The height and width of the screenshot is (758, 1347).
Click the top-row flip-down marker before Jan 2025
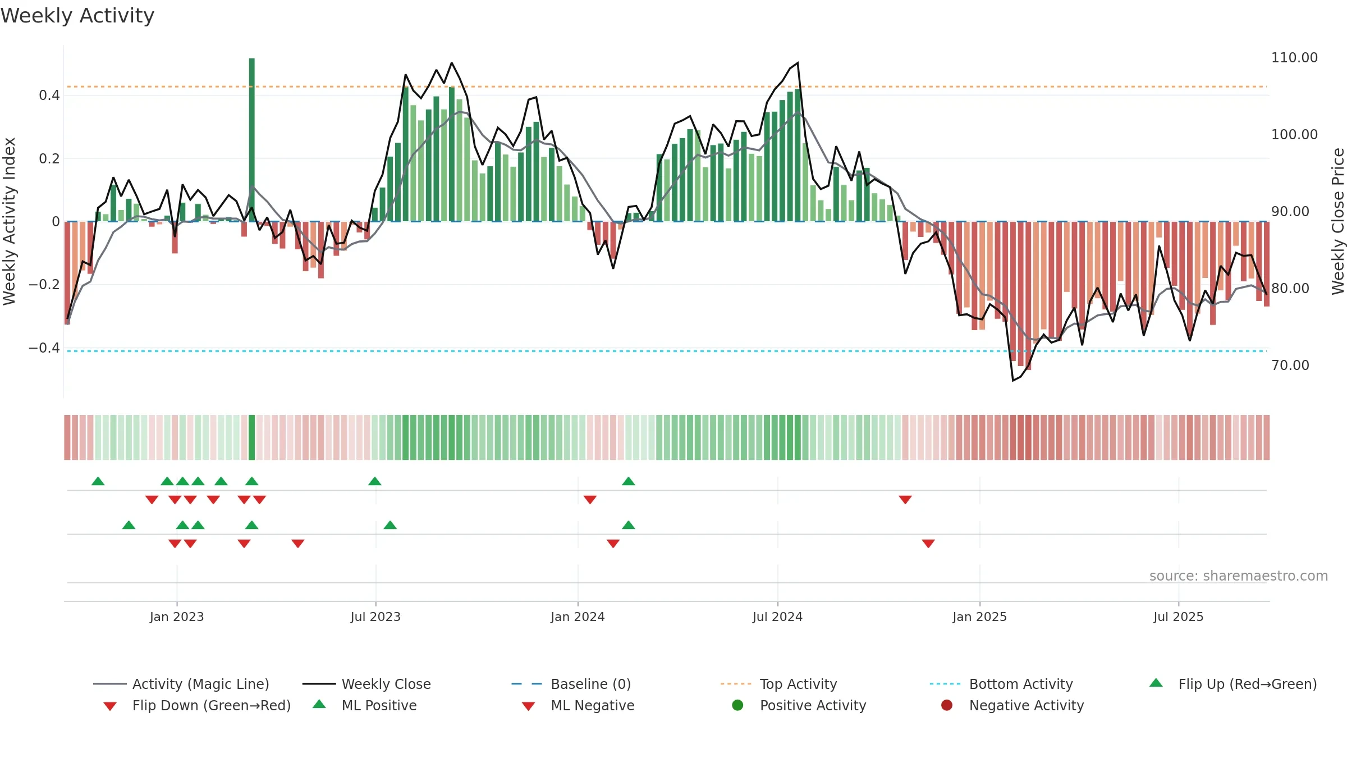[x=905, y=499]
